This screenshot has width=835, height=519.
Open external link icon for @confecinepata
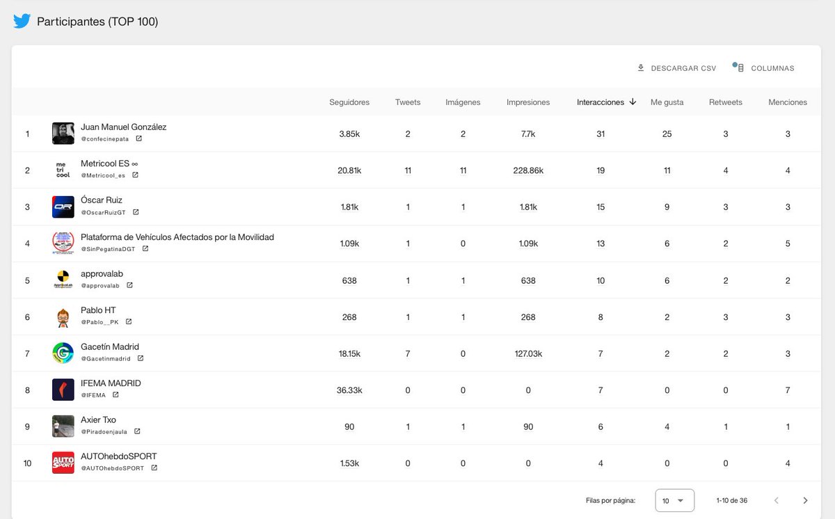tap(138, 138)
